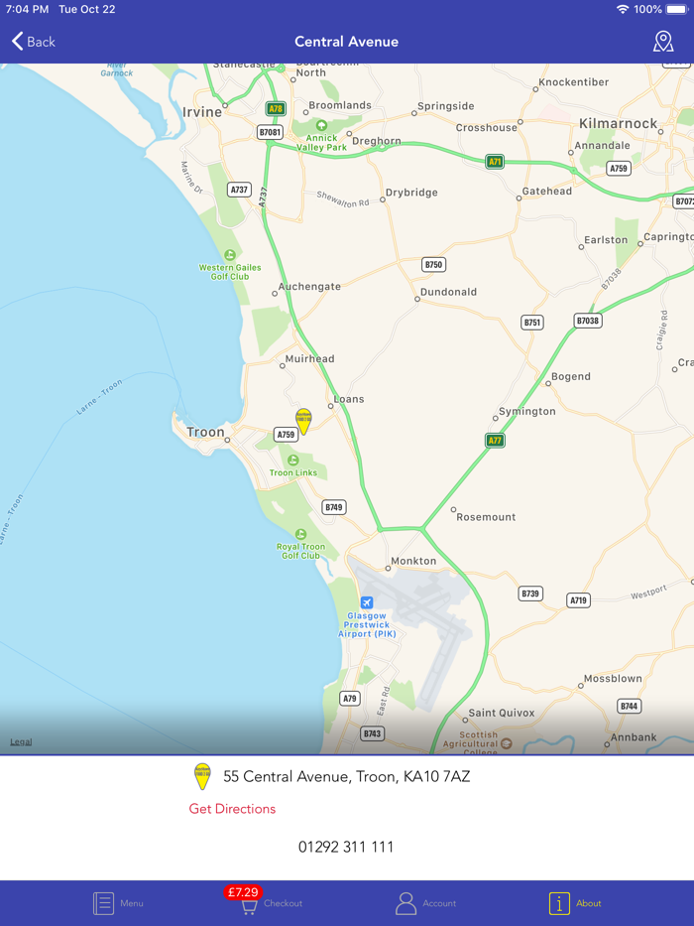Tap the Royal Troon Golf Club icon
Image resolution: width=694 pixels, height=926 pixels.
click(x=300, y=534)
